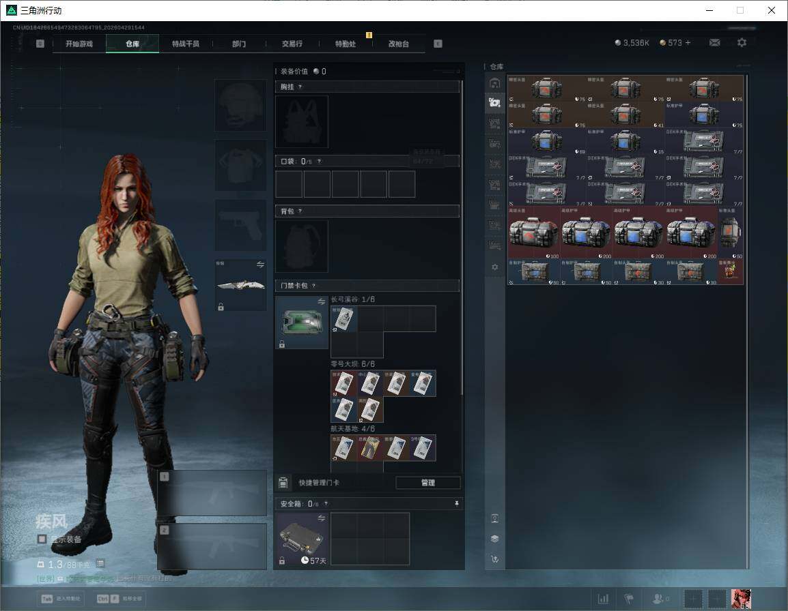Select the 仓库 tab
The width and height of the screenshot is (788, 611).
[x=132, y=44]
